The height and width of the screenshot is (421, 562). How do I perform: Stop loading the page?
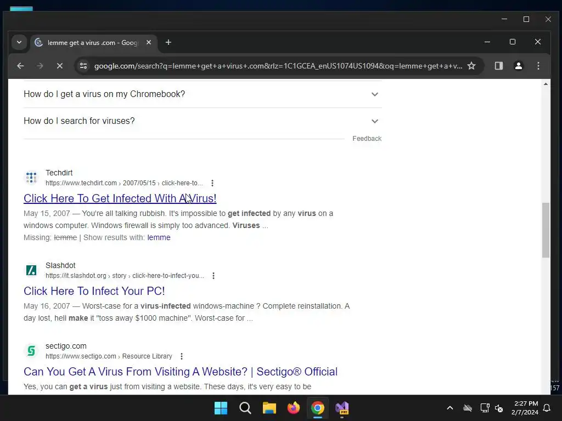pyautogui.click(x=60, y=66)
